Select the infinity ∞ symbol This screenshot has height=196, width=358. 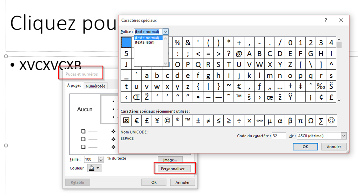260,120
